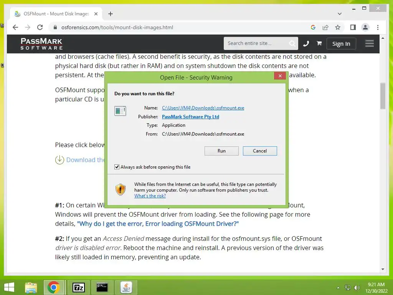Open the hamburger site menu

tap(370, 43)
